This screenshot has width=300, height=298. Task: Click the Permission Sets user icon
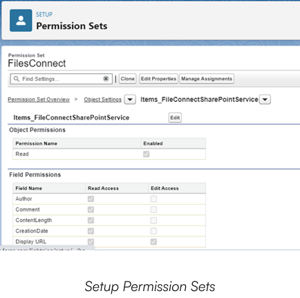(x=21, y=21)
